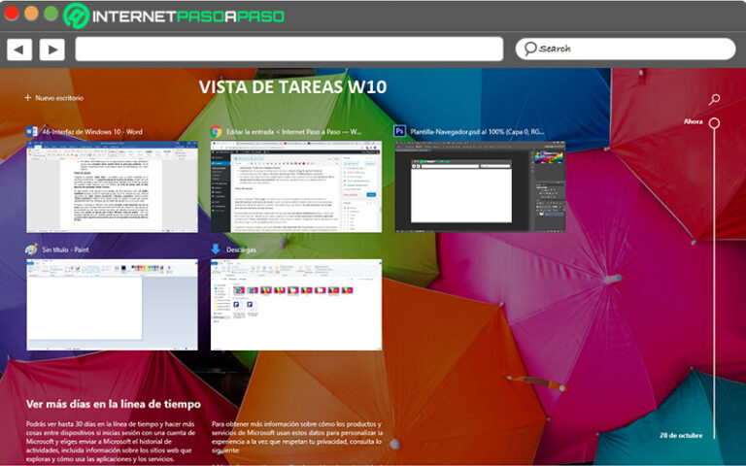
Task: Click the blue download arrow icon beside Descargas
Action: coord(216,250)
